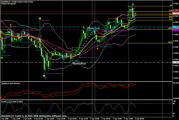This screenshot has width=179, height=120.
Task: Click the '2 Apr 12:00' time axis label
Action: [x=16, y=119]
